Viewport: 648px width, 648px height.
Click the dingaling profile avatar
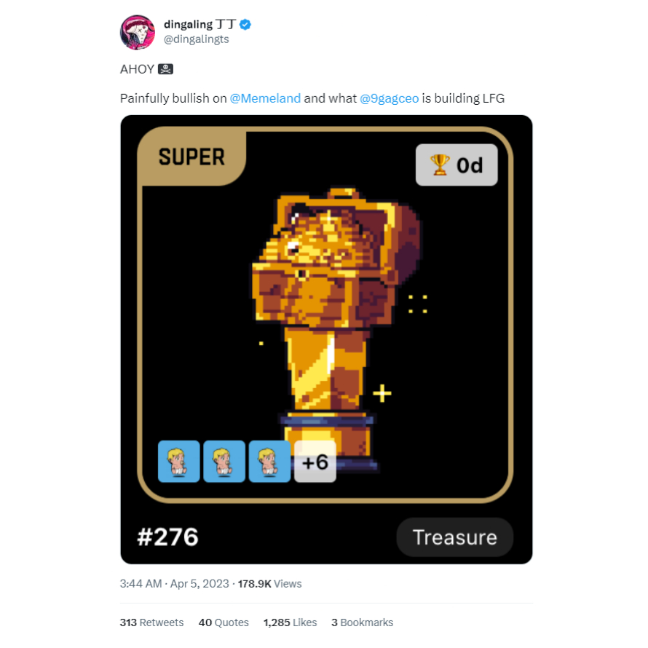[x=137, y=32]
